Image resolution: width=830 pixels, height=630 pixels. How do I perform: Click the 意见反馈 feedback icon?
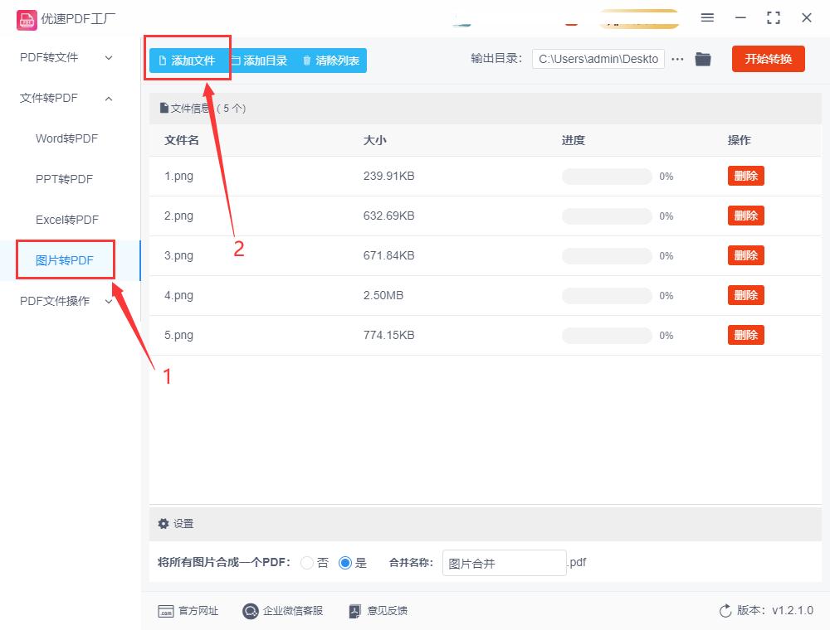pyautogui.click(x=354, y=611)
